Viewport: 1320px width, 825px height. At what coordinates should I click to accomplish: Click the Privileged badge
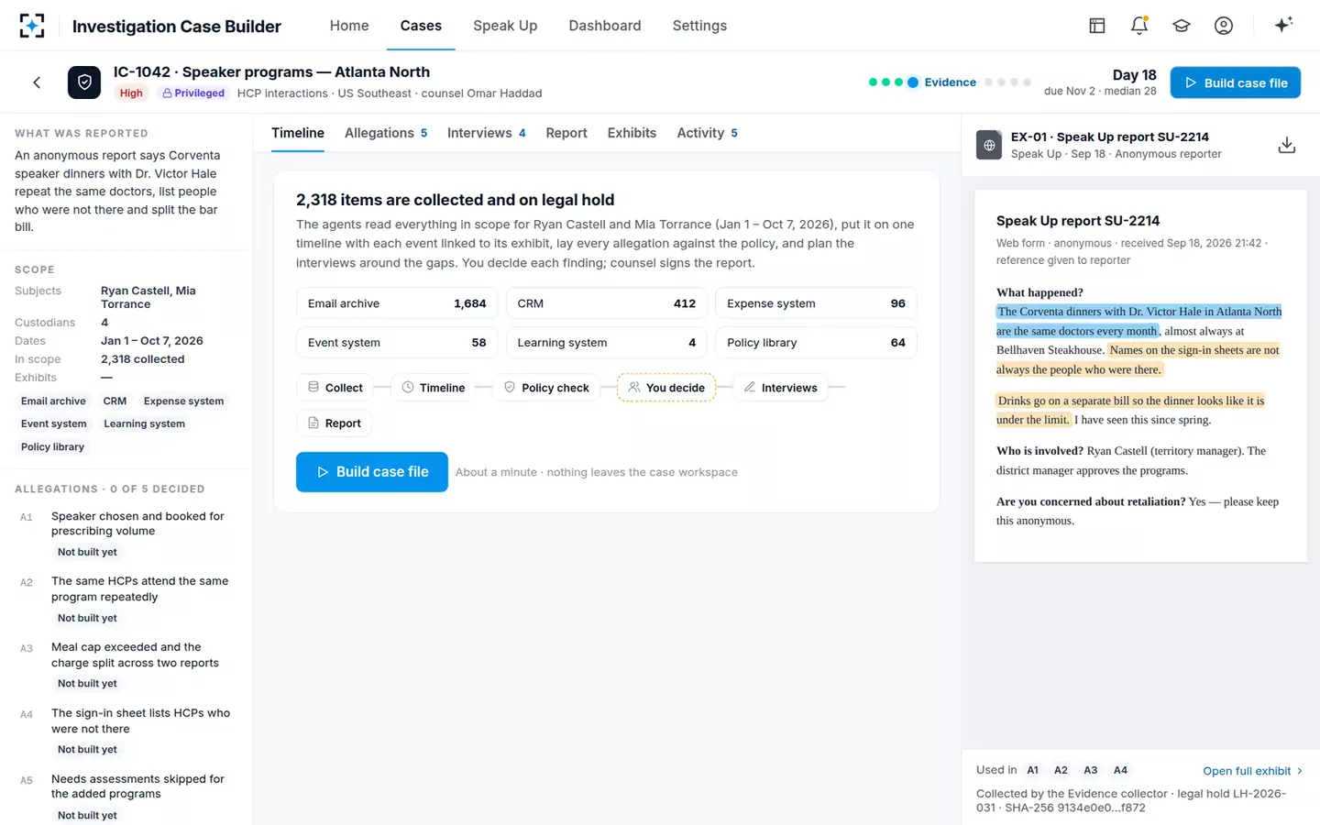click(193, 93)
